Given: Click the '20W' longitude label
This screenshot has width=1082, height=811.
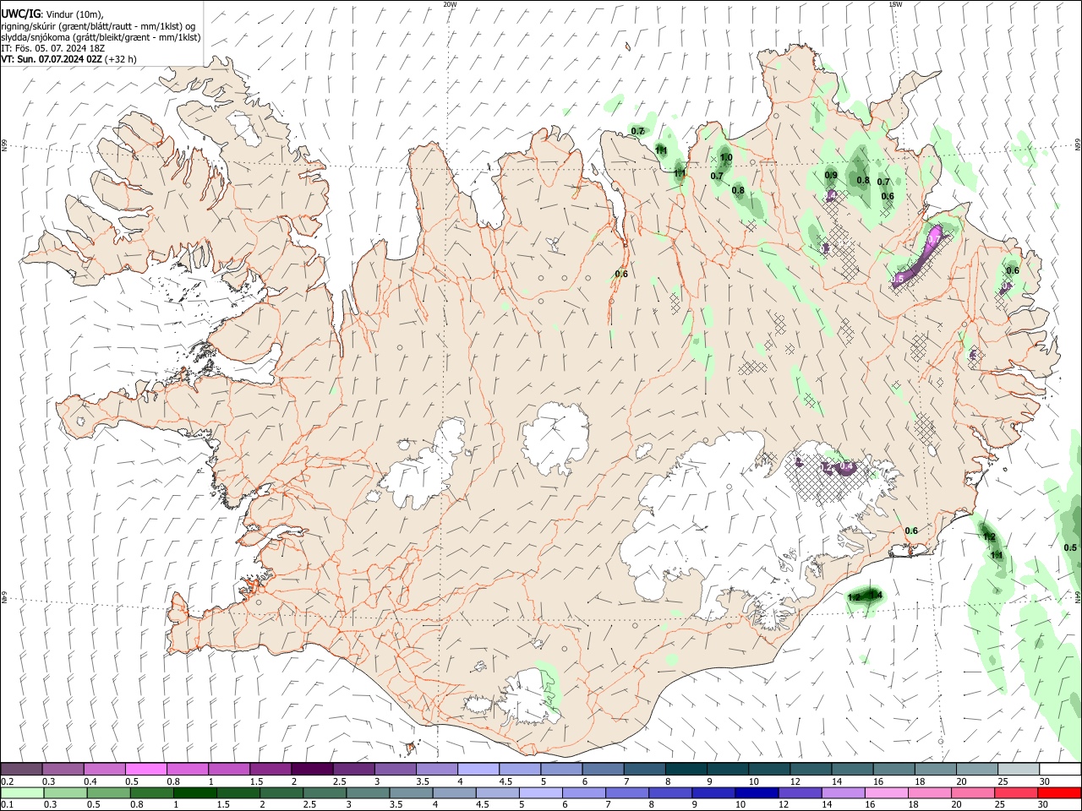Looking at the screenshot, I should [450, 4].
